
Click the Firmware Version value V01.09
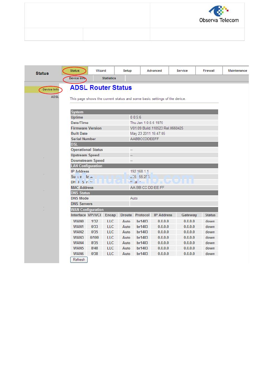click(x=157, y=128)
